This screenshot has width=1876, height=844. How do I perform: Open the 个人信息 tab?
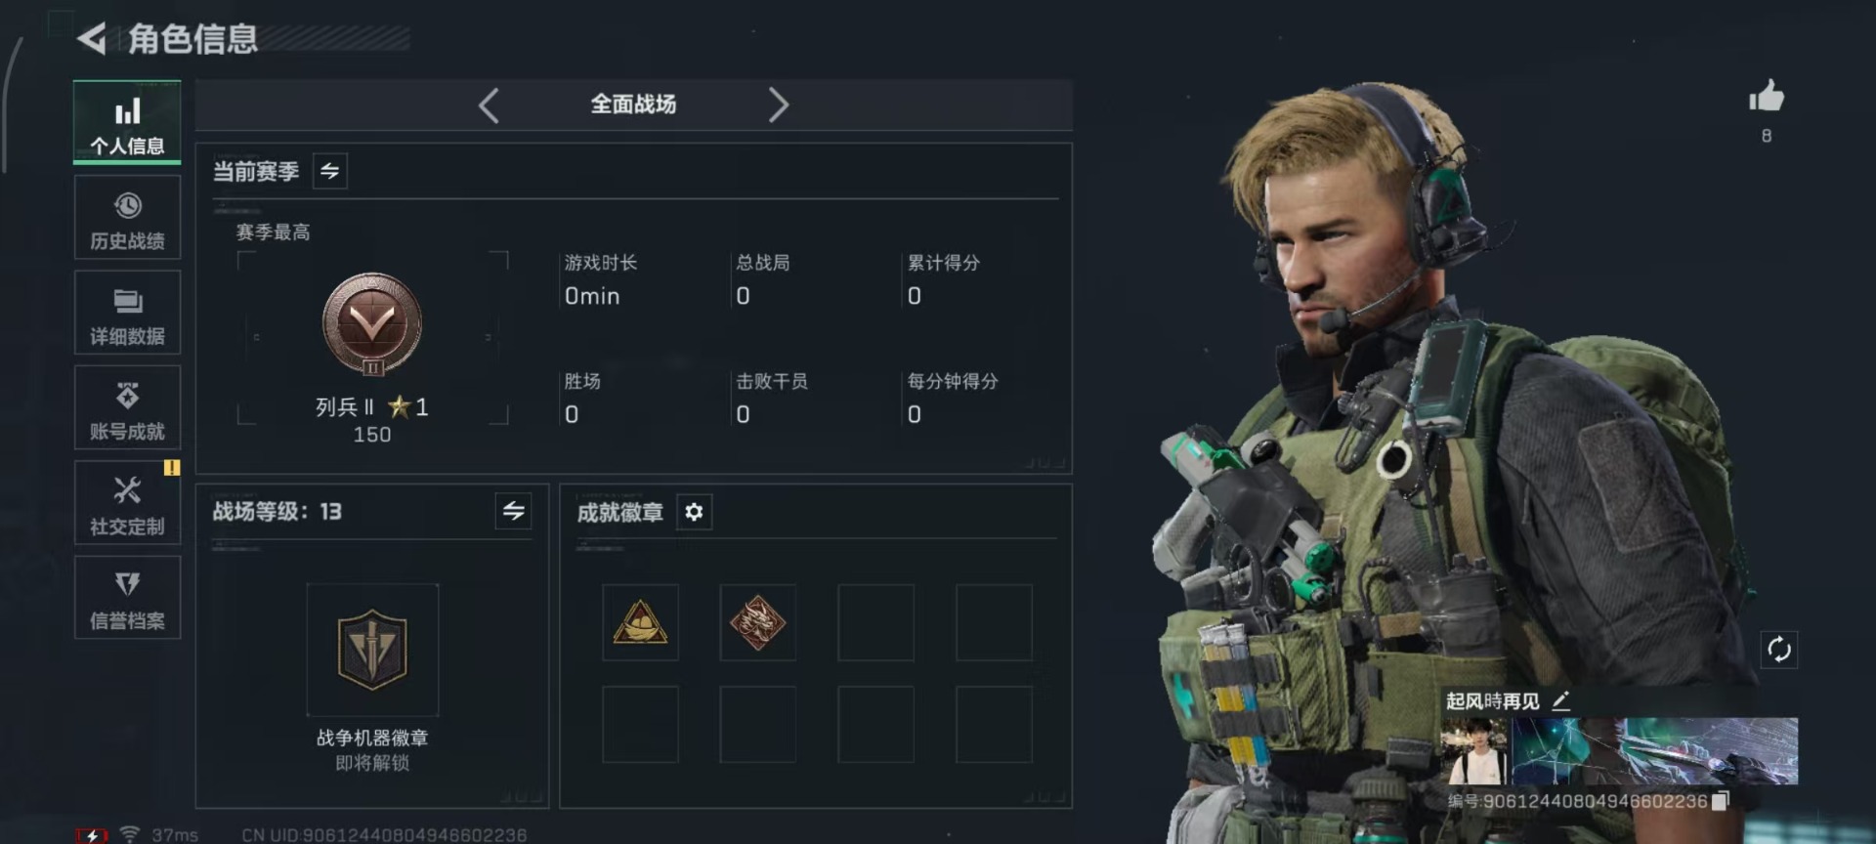point(127,122)
